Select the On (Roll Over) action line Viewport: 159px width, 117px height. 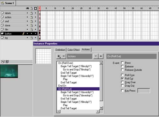[x=78, y=63]
